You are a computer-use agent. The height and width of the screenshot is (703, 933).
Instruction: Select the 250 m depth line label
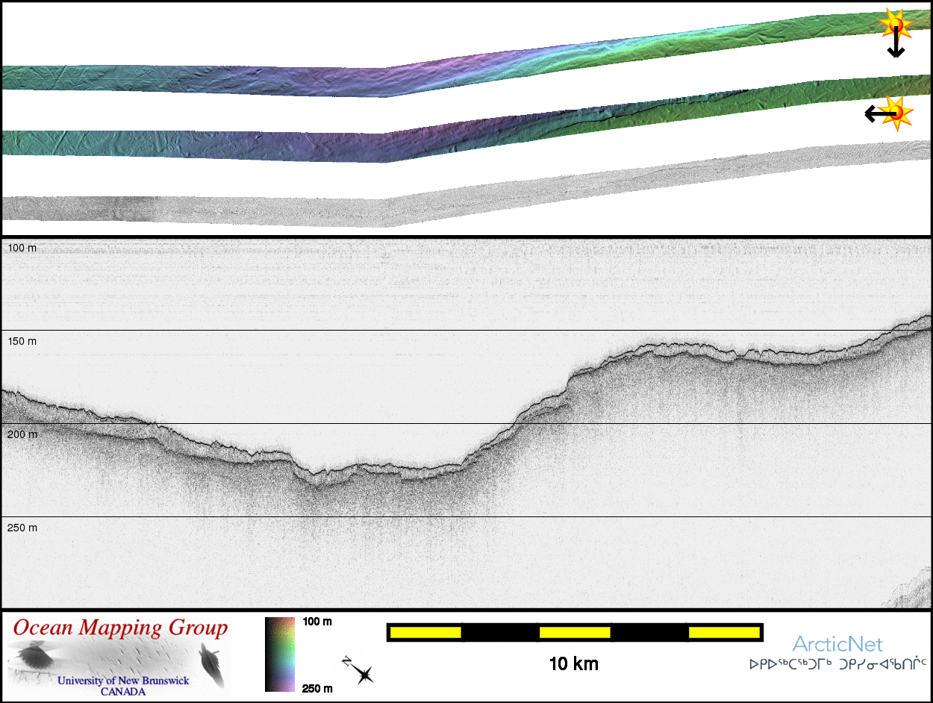coord(21,528)
